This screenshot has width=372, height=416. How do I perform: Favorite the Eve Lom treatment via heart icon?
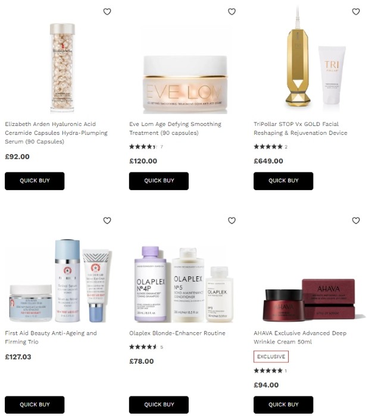click(x=232, y=12)
